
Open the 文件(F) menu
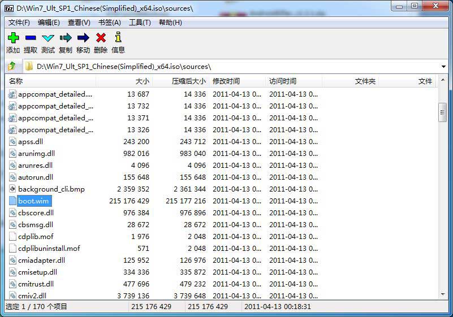point(19,23)
